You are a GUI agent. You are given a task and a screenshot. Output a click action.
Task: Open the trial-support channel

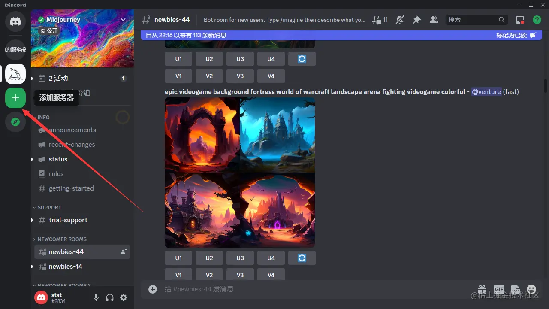click(x=82, y=220)
